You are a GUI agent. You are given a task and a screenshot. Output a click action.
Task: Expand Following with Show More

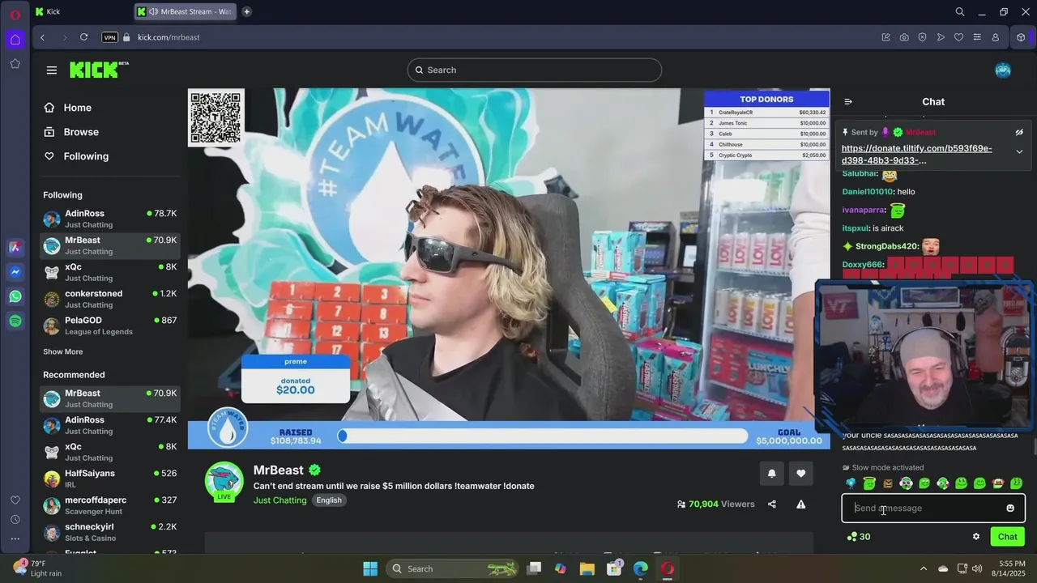tap(62, 351)
